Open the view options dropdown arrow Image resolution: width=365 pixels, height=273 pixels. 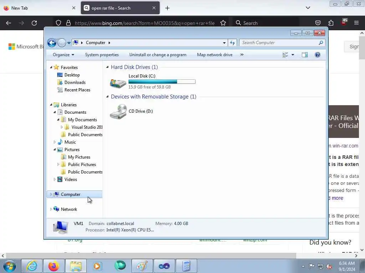tap(293, 55)
